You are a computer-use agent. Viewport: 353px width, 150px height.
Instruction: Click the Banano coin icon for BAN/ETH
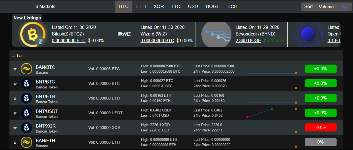click(x=26, y=142)
